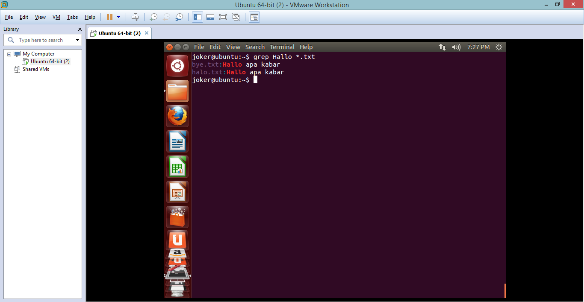Launch Firefox from the Ubuntu launcher

[x=177, y=116]
